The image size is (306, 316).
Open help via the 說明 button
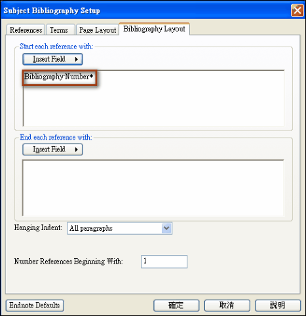(x=278, y=306)
